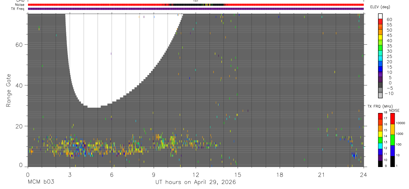Click the x-axis tick label '18'

tap(279, 174)
